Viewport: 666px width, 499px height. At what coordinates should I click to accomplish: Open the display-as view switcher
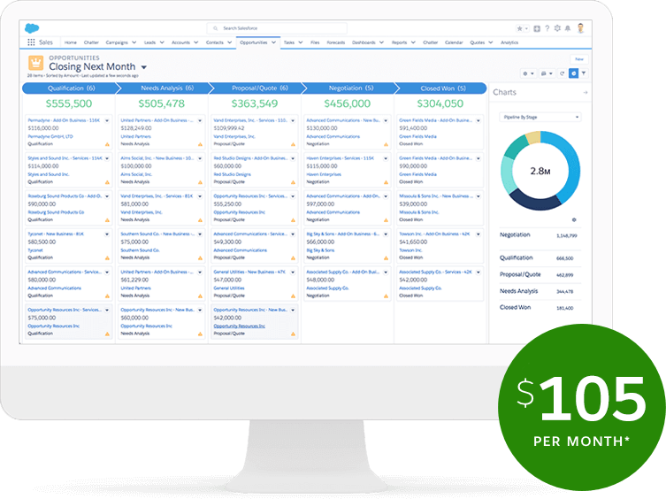pyautogui.click(x=546, y=73)
